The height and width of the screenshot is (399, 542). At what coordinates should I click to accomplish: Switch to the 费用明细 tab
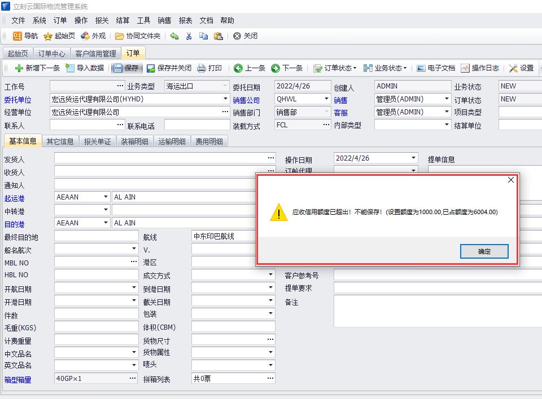[209, 141]
